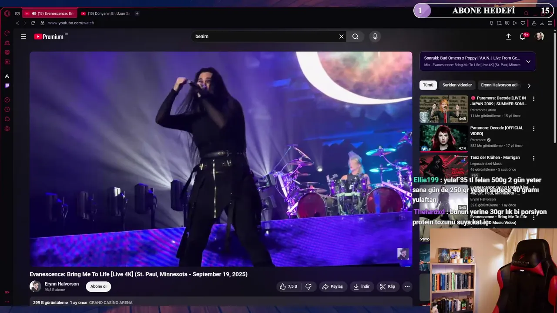The height and width of the screenshot is (313, 557).
Task: Like the video showing 7,5 B
Action: (288, 286)
